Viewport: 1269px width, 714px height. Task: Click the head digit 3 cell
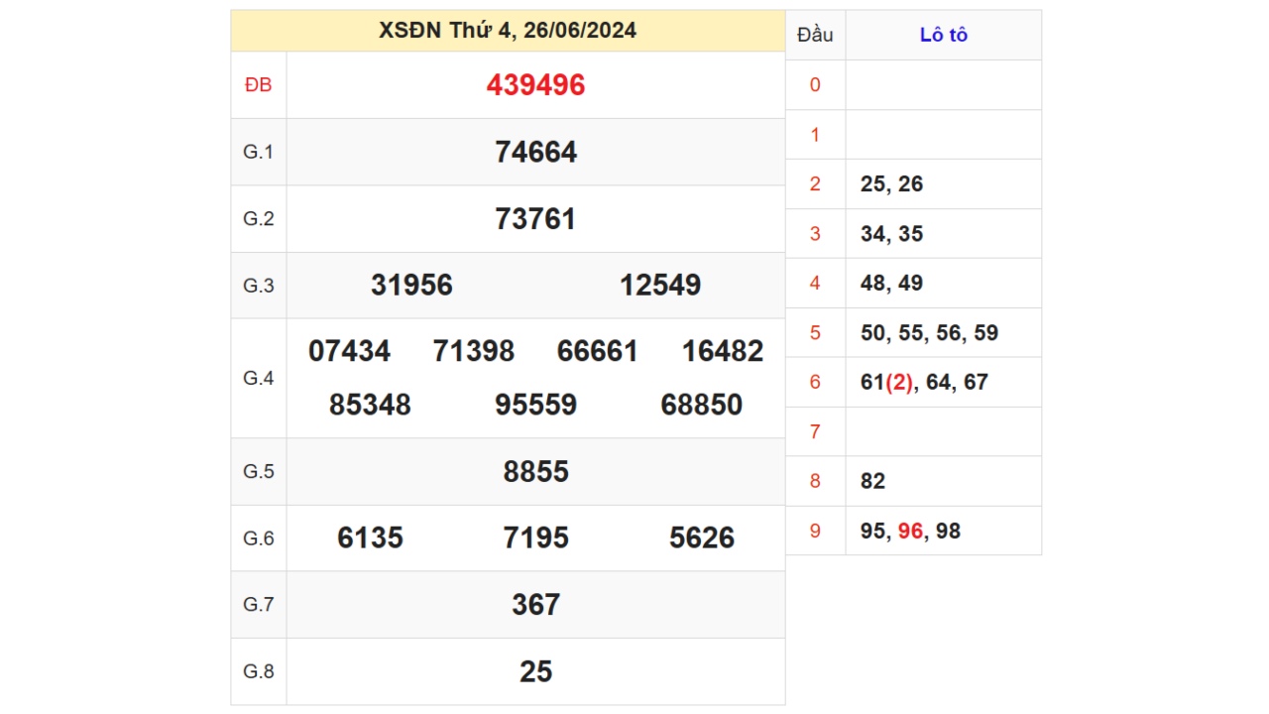point(815,233)
